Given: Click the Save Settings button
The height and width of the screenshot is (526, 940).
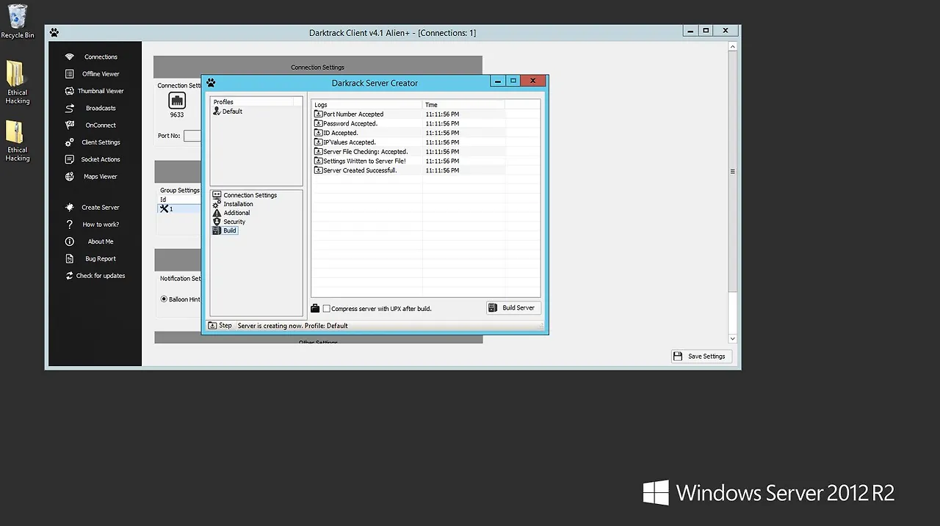Looking at the screenshot, I should pos(701,357).
